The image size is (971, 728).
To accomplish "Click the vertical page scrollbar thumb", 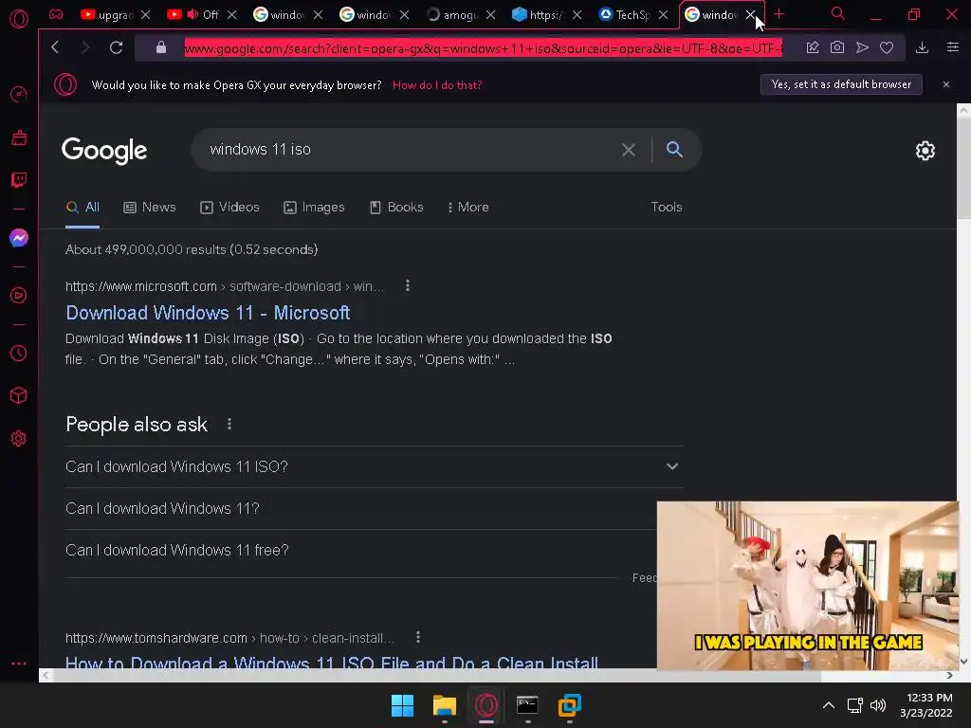I will 963,169.
